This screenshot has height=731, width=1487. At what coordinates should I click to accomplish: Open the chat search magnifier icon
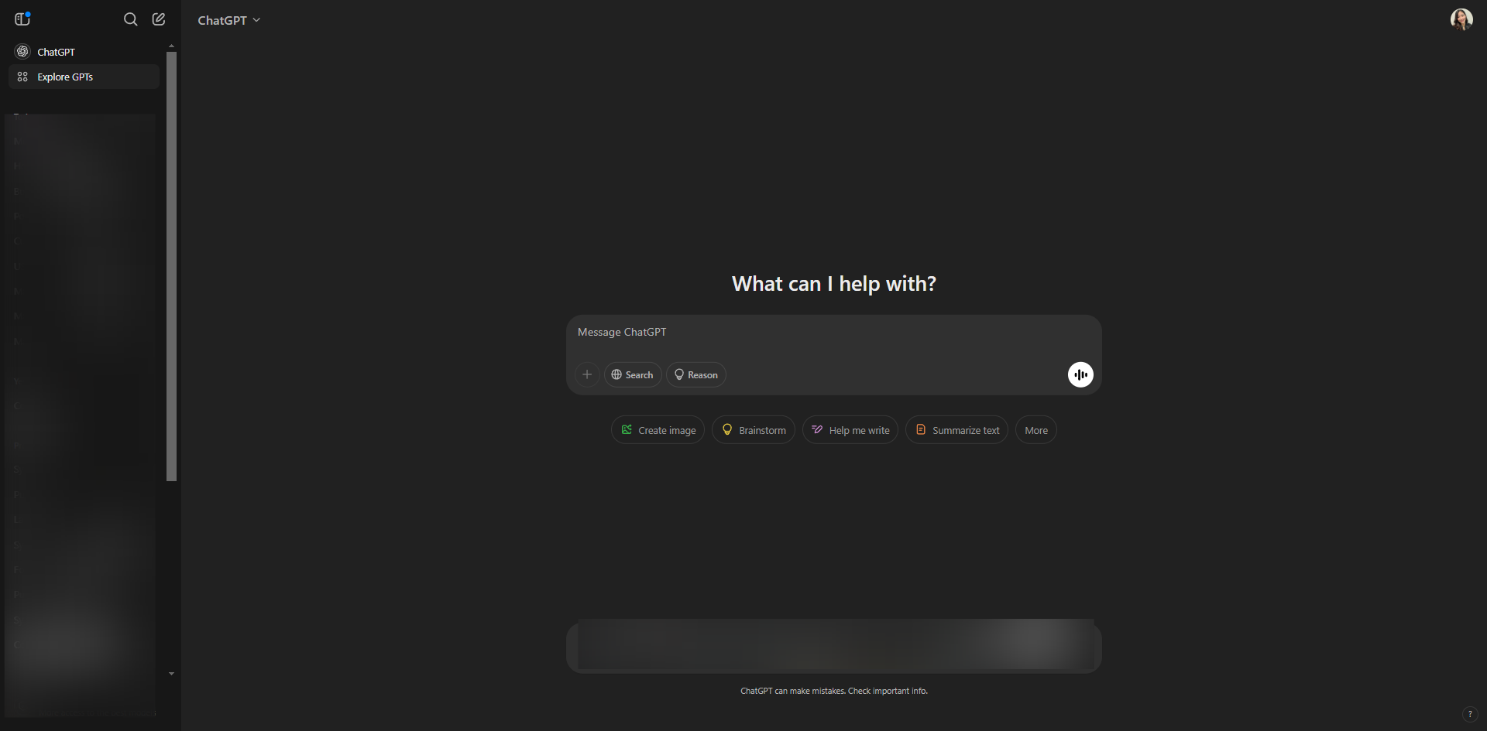tap(131, 19)
